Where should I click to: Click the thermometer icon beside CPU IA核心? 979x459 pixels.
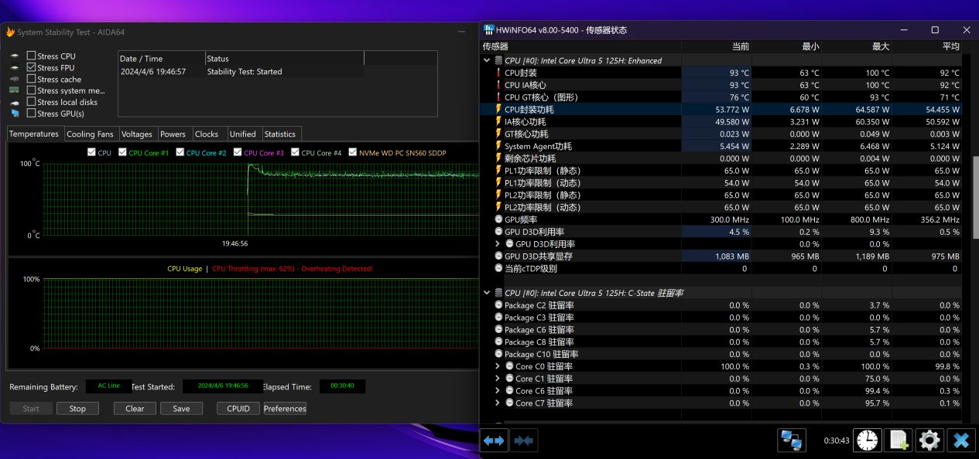click(498, 85)
